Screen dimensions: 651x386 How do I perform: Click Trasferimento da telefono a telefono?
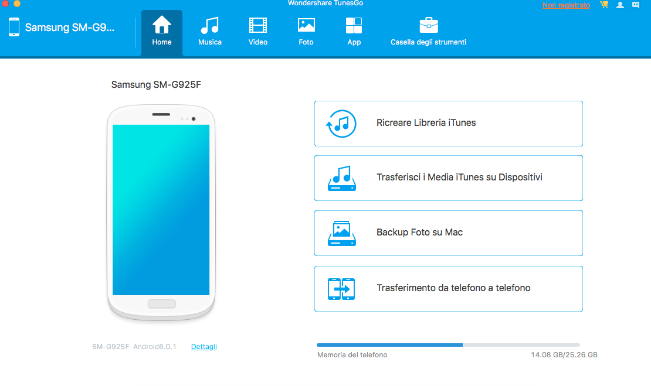click(x=449, y=289)
